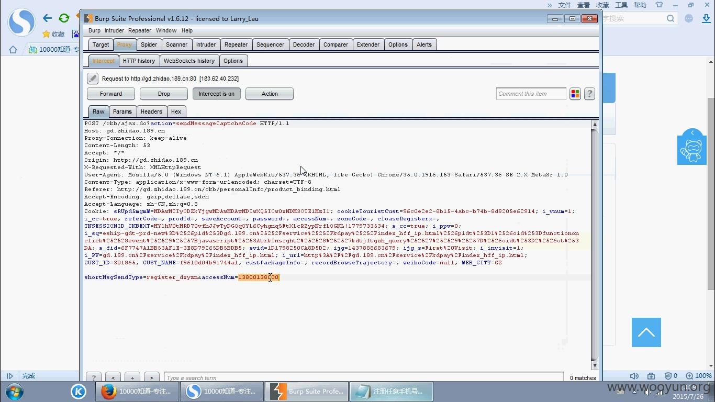This screenshot has width=715, height=402.
Task: Open the Window menu
Action: 166,30
